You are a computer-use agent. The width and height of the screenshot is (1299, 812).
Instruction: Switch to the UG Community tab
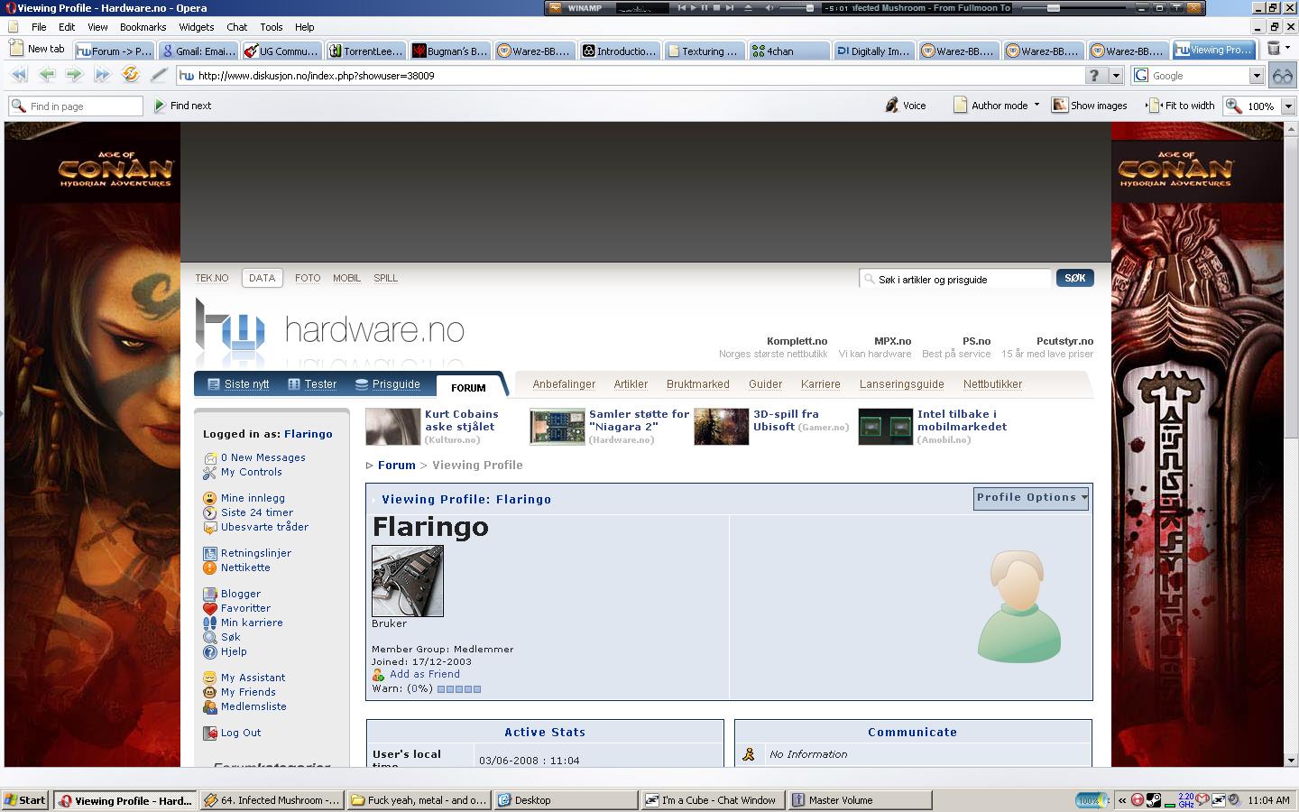281,51
